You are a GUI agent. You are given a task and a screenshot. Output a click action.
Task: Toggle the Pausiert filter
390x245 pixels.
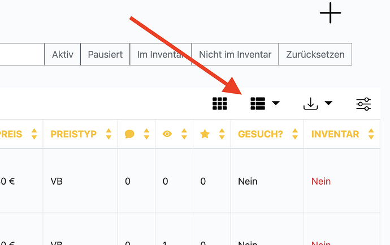click(x=105, y=55)
